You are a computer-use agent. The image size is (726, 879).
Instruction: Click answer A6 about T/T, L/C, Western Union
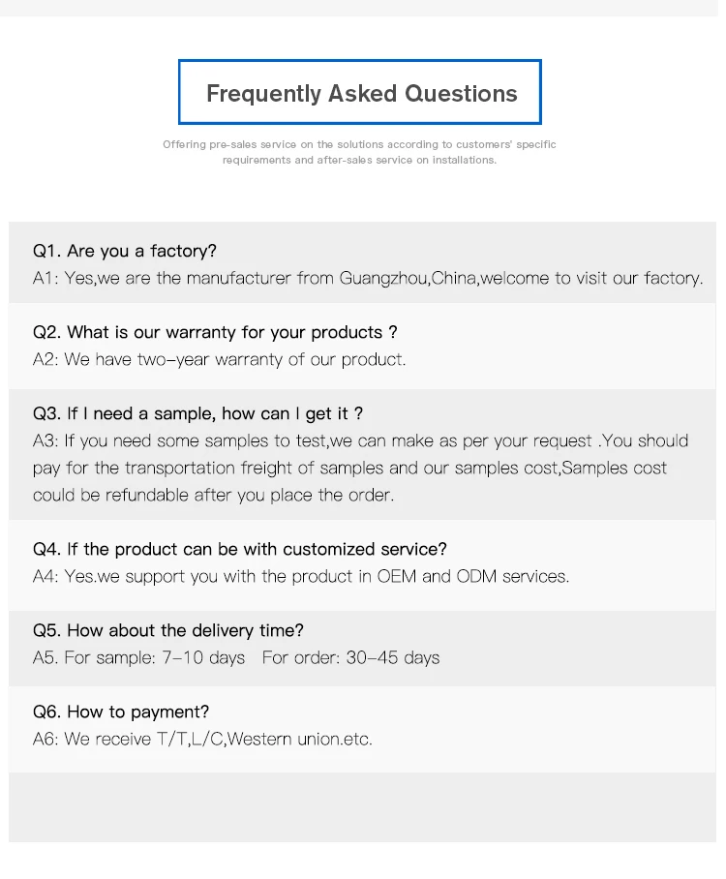[202, 739]
